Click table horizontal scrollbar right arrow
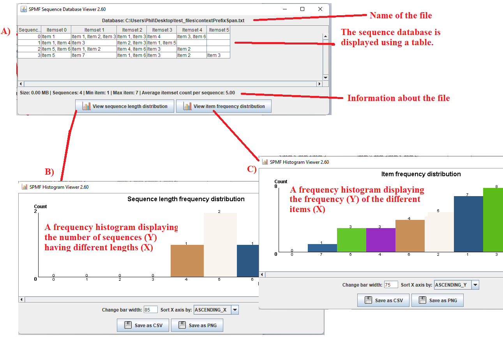The height and width of the screenshot is (340, 503). point(319,84)
